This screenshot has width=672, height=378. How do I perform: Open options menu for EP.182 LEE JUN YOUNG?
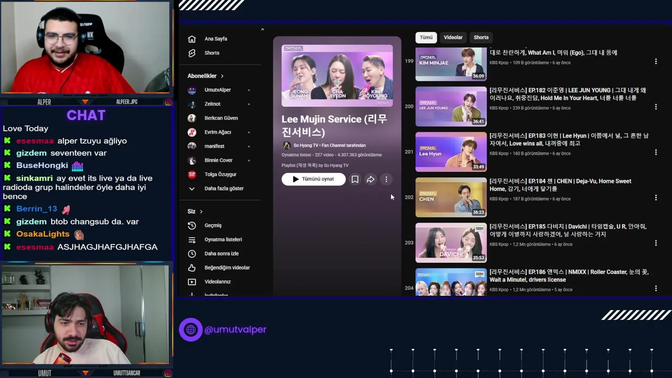coord(656,107)
